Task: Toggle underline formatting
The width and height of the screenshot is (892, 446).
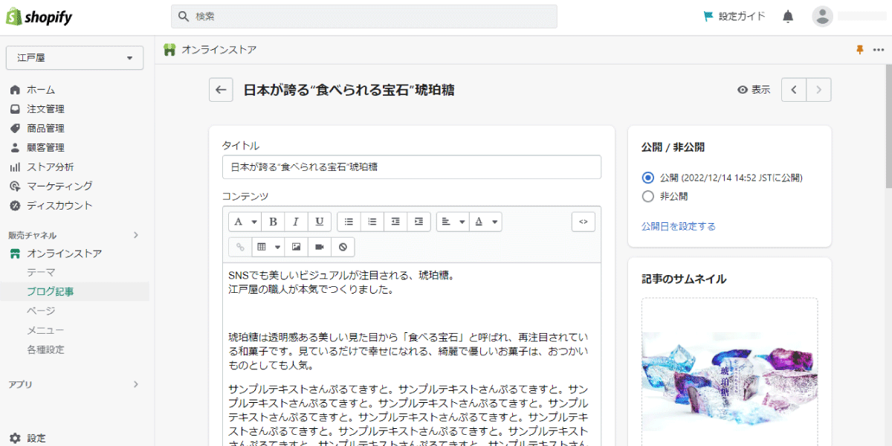Action: point(319,222)
